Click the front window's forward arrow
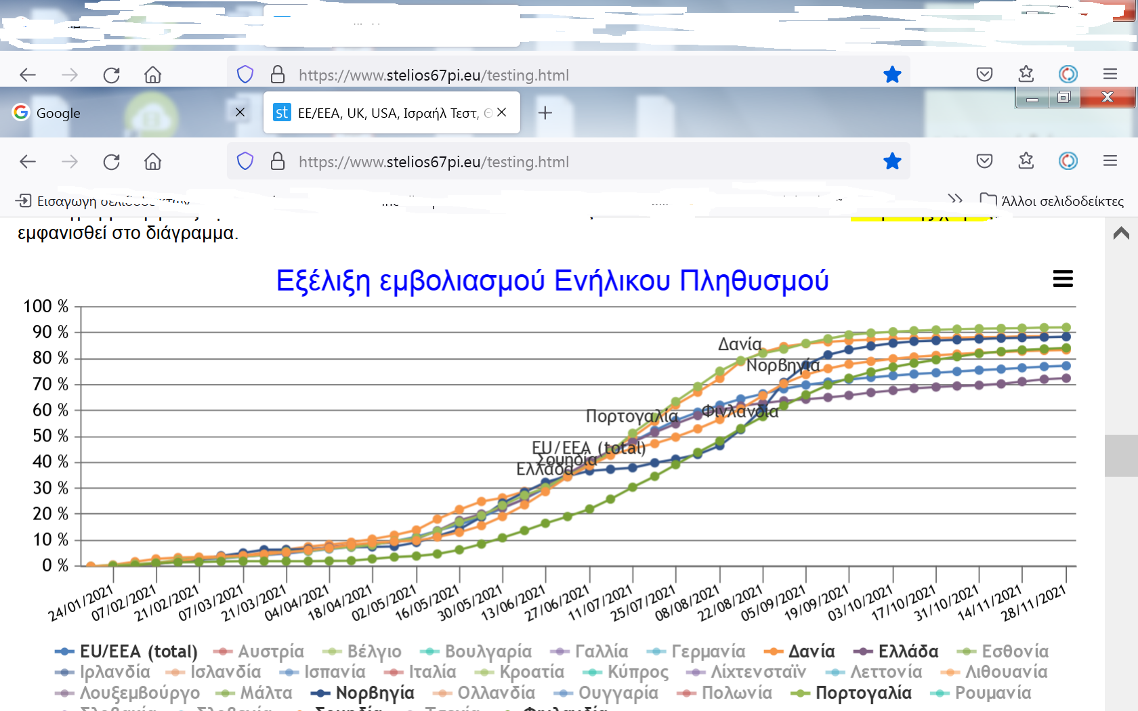 tap(70, 161)
